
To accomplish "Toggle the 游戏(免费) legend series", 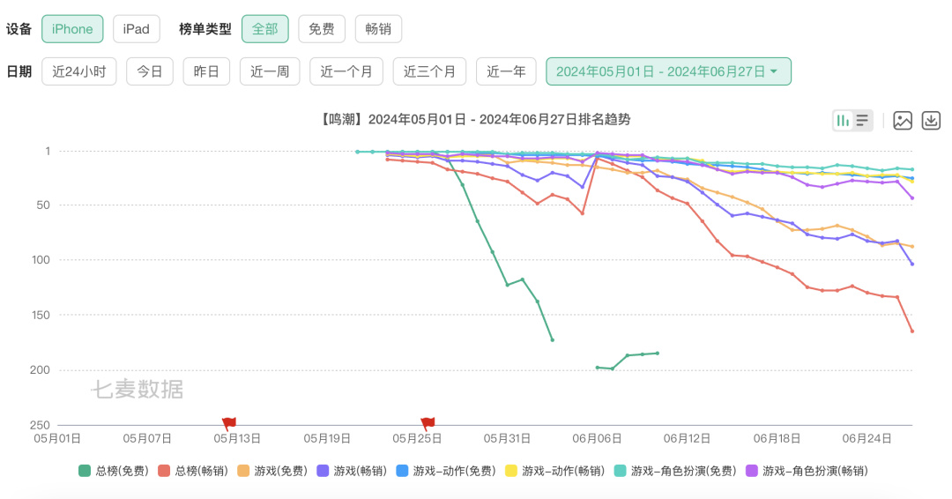I will pos(274,471).
